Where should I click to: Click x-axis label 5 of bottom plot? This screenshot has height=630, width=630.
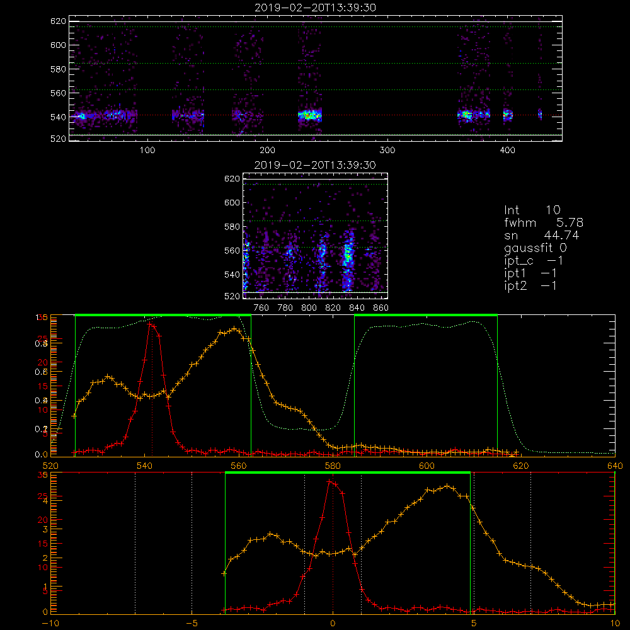pyautogui.click(x=474, y=624)
